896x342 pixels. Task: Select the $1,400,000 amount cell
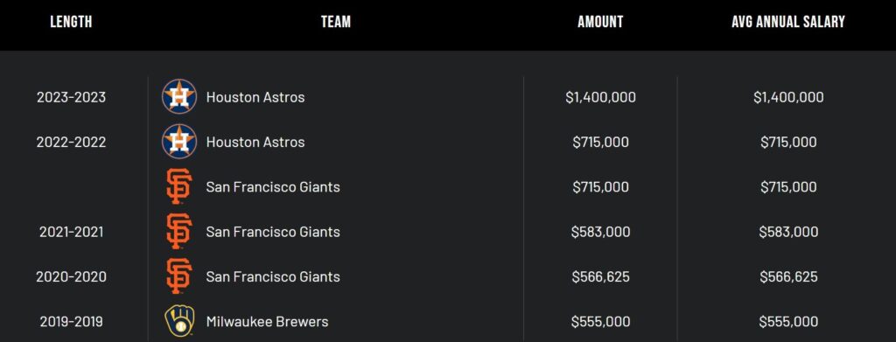(x=600, y=97)
